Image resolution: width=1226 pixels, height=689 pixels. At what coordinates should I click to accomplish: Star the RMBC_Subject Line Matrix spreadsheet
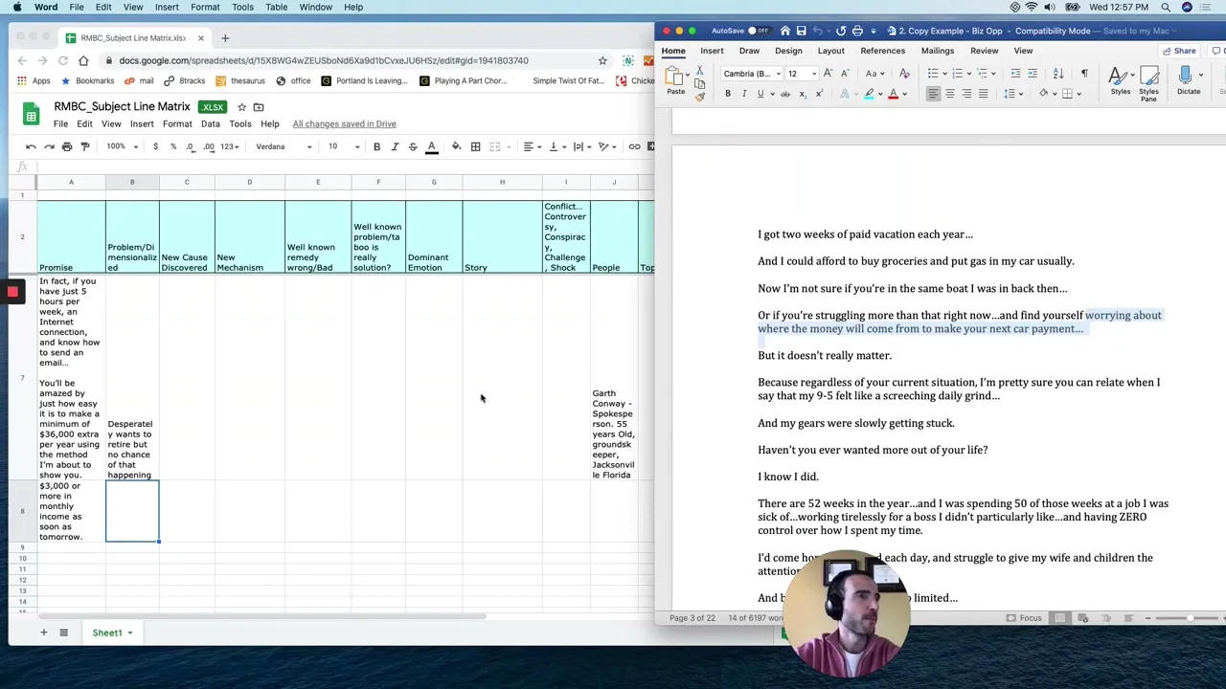[241, 106]
